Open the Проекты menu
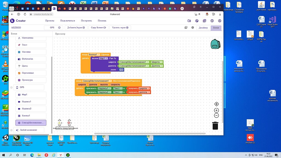281x158 pixels. pyautogui.click(x=50, y=21)
